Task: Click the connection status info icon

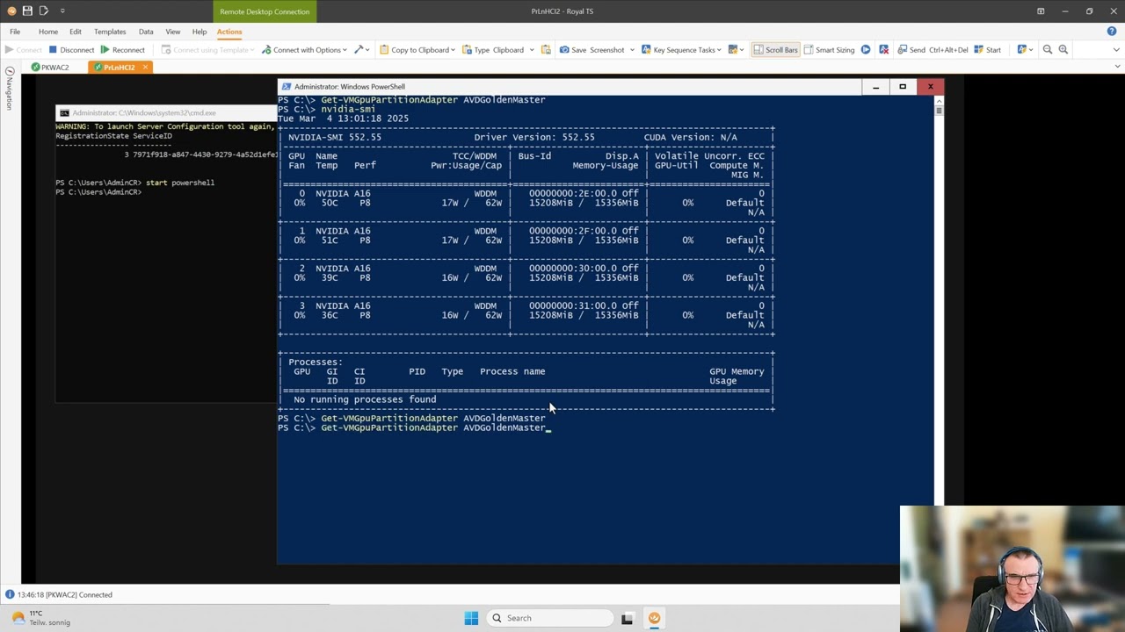Action: click(x=10, y=594)
